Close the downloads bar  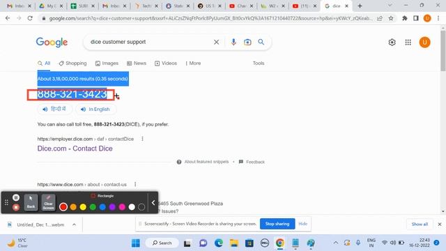(440, 225)
